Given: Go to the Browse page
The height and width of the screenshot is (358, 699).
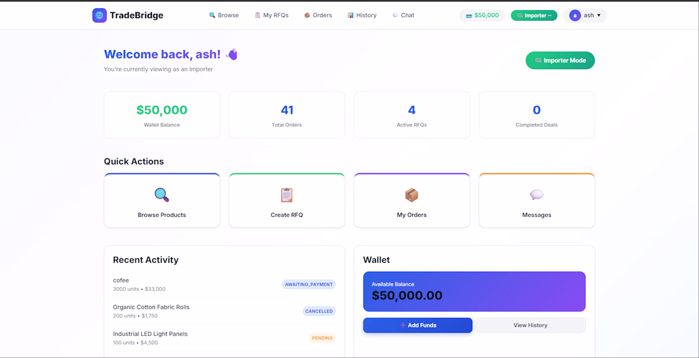Looking at the screenshot, I should (x=224, y=15).
